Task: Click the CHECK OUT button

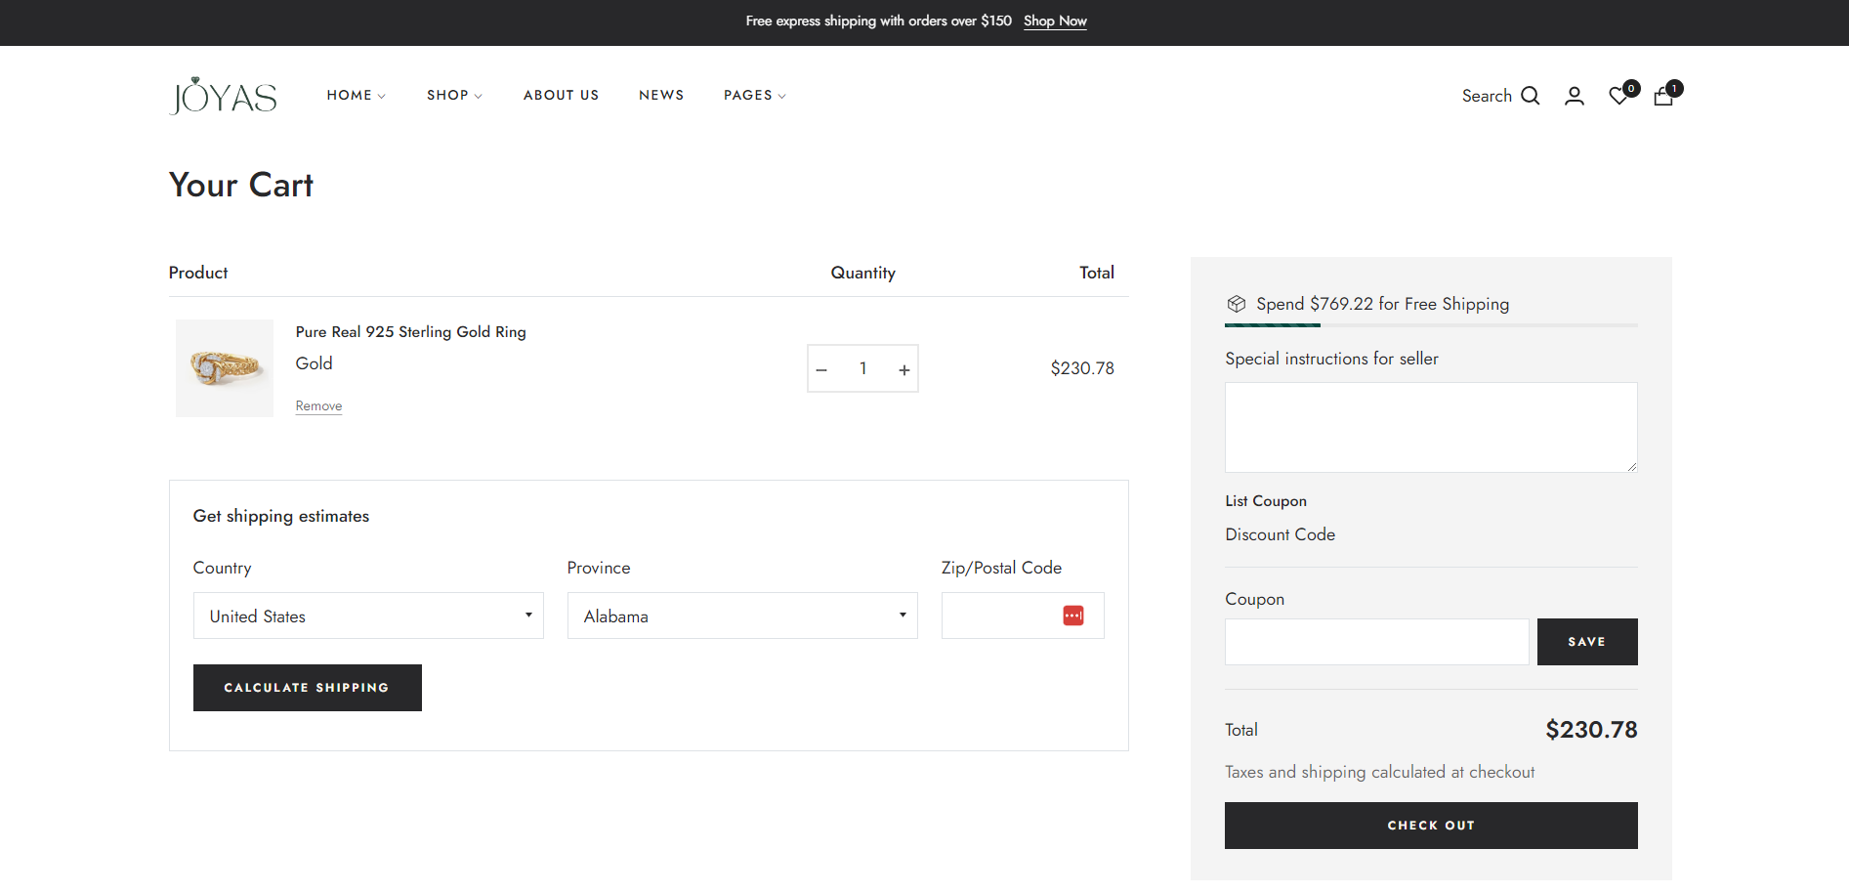Action: (1431, 826)
